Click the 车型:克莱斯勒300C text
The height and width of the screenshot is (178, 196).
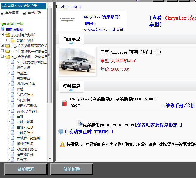point(118,61)
